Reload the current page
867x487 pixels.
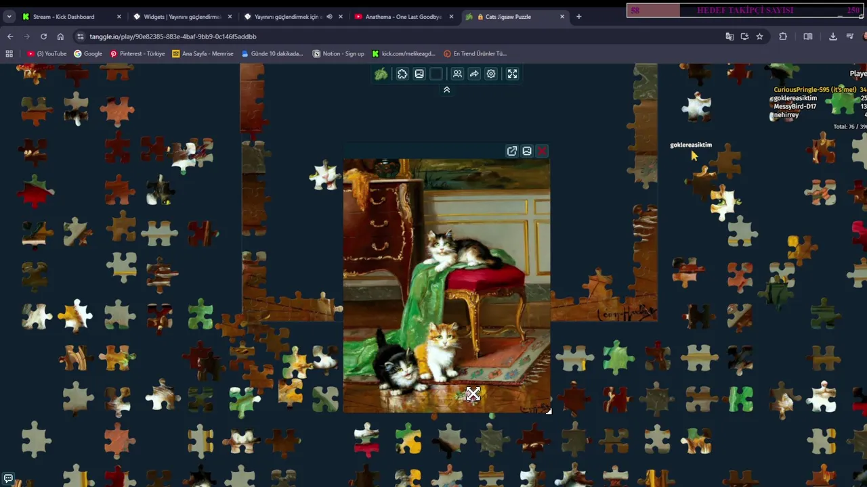[43, 37]
